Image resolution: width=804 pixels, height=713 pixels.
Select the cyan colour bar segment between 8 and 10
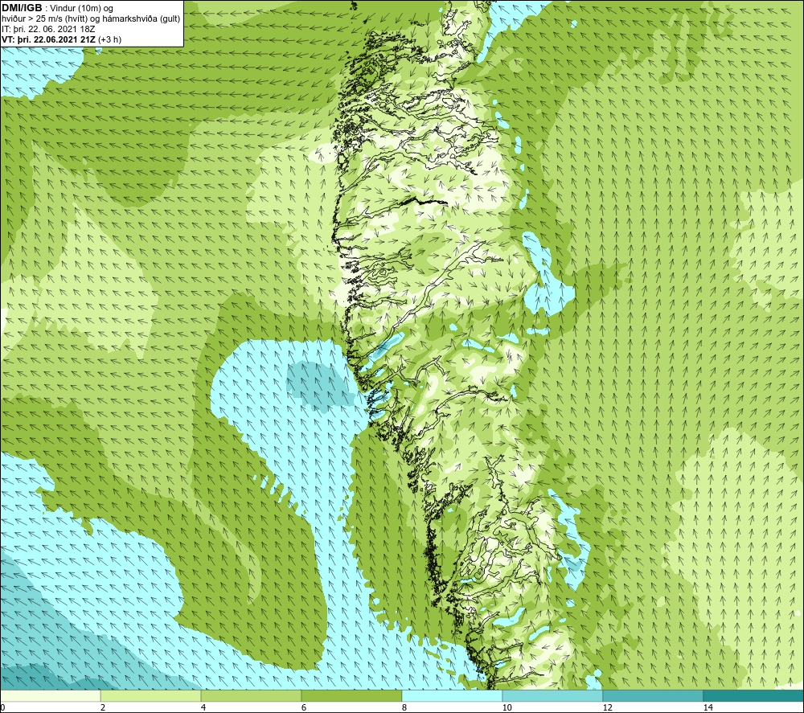[452, 696]
